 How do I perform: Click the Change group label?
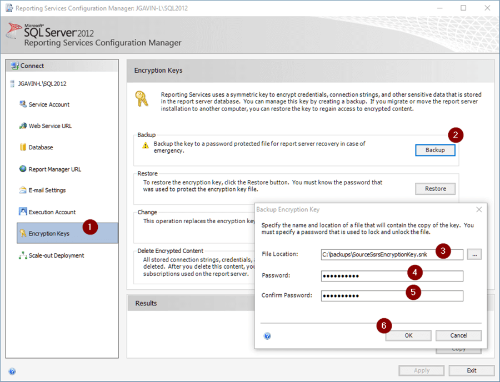[147, 212]
